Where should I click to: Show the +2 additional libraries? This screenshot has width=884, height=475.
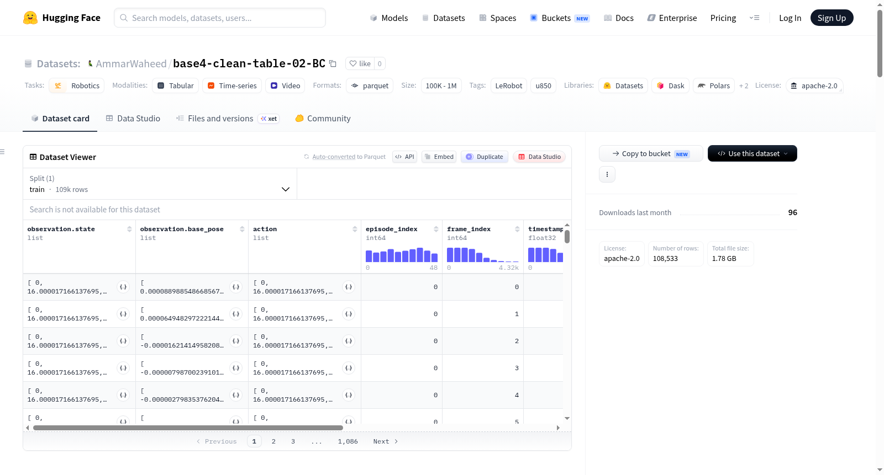point(744,86)
